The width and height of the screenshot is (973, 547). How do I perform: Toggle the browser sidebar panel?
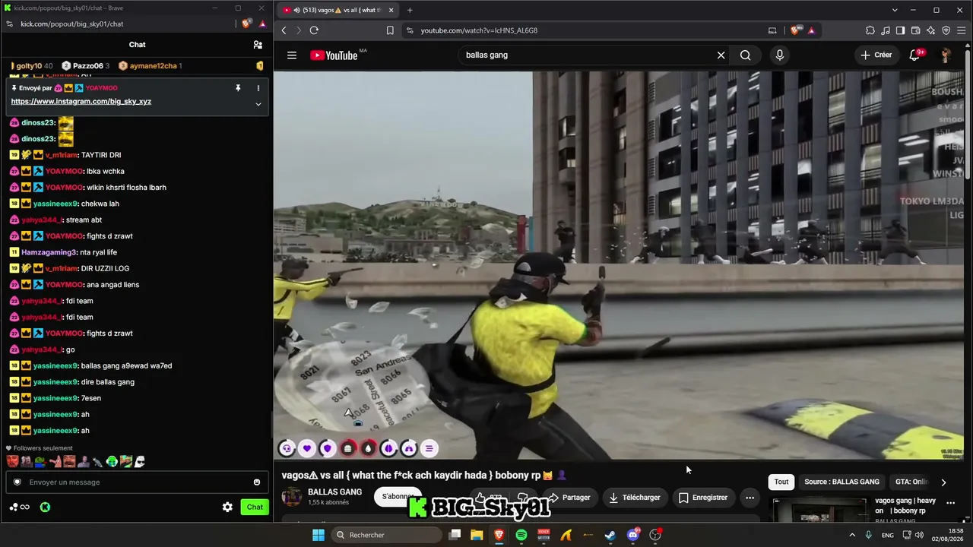[900, 30]
